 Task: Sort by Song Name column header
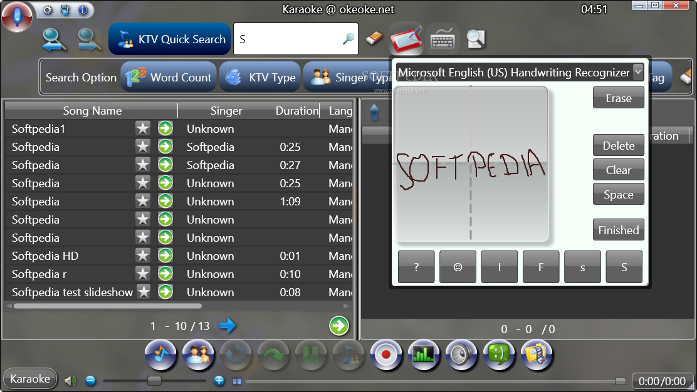tap(92, 111)
